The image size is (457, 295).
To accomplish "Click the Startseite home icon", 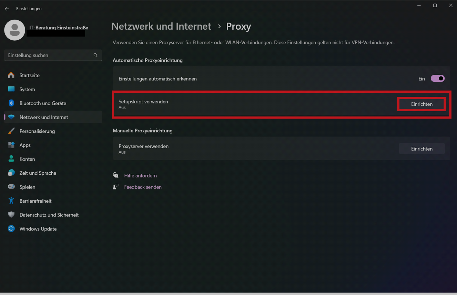I will coord(11,75).
